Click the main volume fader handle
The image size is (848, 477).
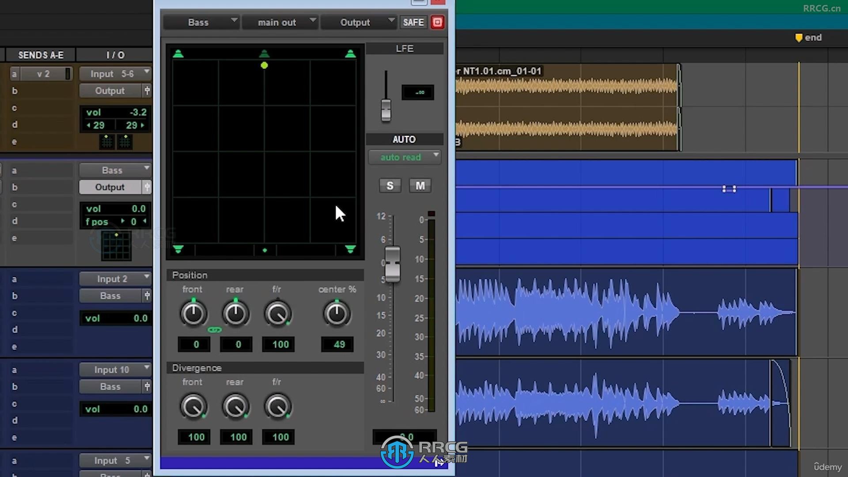[x=392, y=264]
